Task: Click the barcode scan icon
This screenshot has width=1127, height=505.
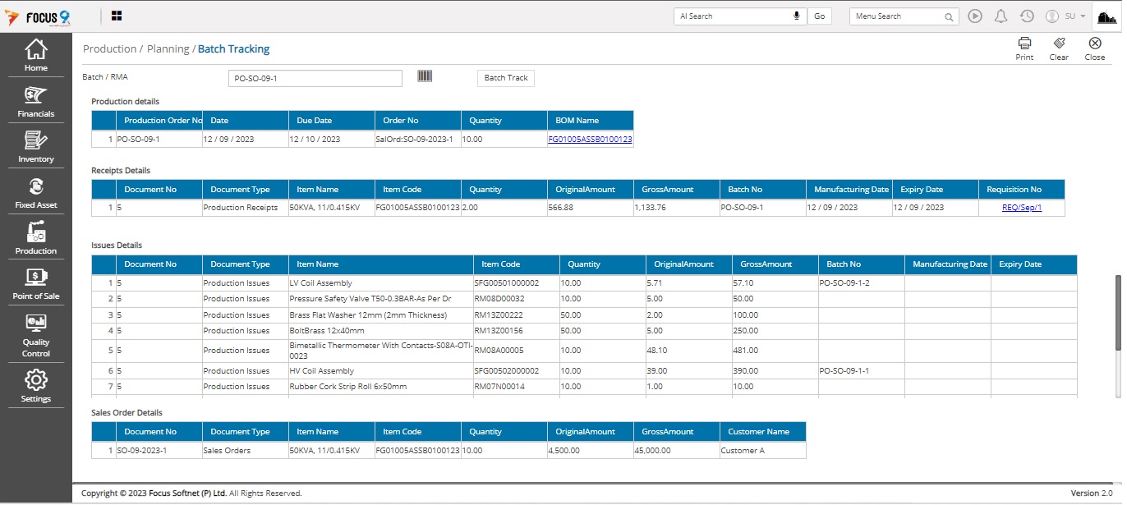Action: tap(425, 76)
